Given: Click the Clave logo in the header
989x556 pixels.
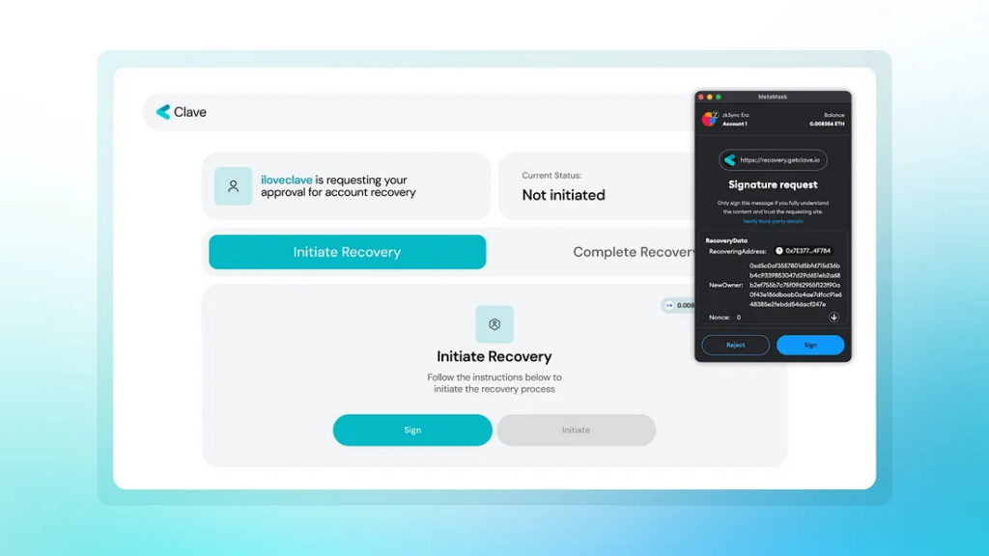Looking at the screenshot, I should click(182, 112).
